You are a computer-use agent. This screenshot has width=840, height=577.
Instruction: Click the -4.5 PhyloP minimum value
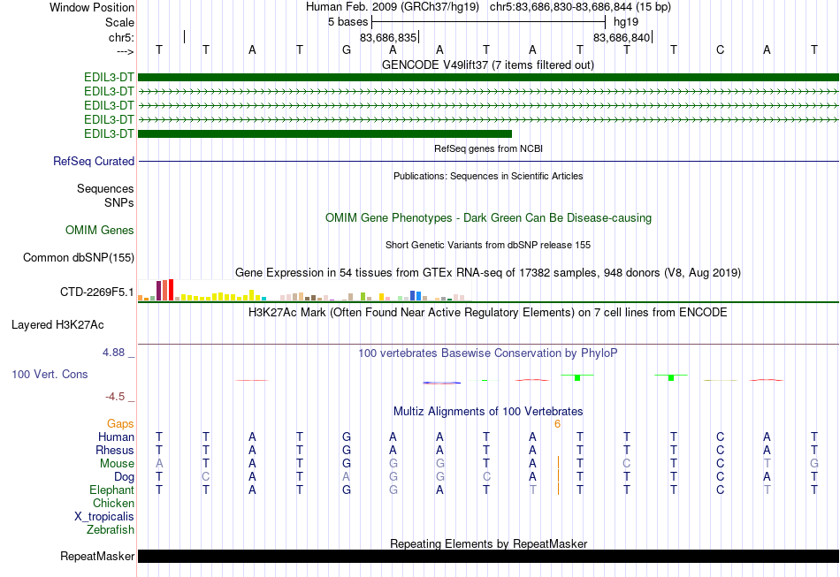(x=115, y=397)
